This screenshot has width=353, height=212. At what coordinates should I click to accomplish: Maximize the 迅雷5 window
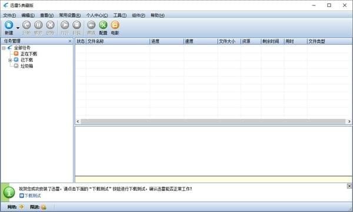pos(329,5)
